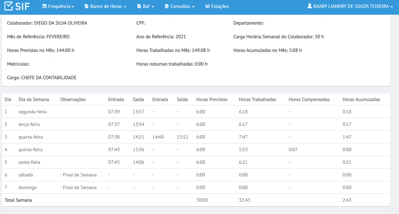Expand the Baf dropdown arrow

click(153, 7)
